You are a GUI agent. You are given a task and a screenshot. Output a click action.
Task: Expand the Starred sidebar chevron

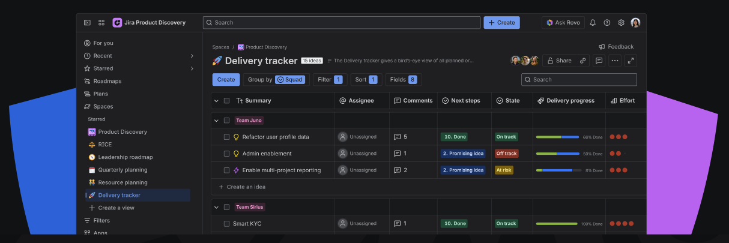192,68
